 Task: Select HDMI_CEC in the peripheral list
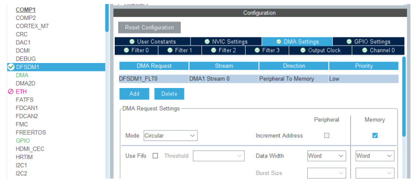30,149
